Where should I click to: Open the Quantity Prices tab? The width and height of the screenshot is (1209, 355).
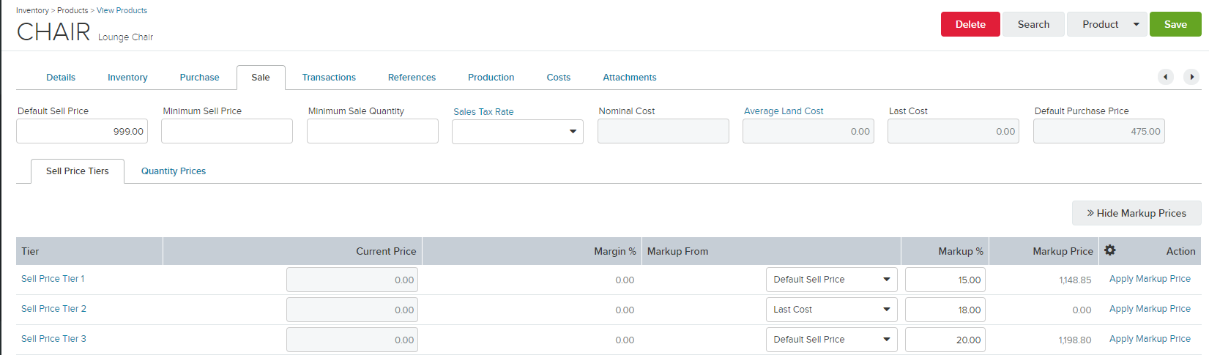coord(174,171)
